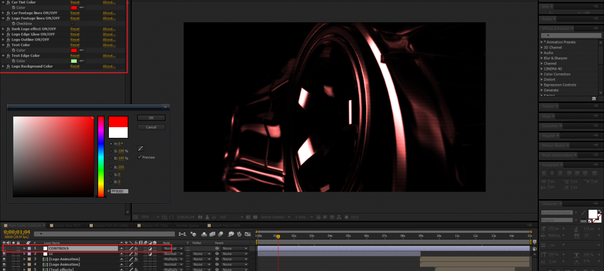Expand the Color Correction effects category
The width and height of the screenshot is (604, 271).
click(542, 74)
